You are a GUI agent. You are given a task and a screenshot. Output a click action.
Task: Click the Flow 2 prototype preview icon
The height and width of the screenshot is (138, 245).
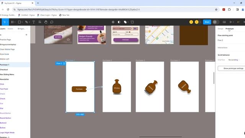point(64,63)
